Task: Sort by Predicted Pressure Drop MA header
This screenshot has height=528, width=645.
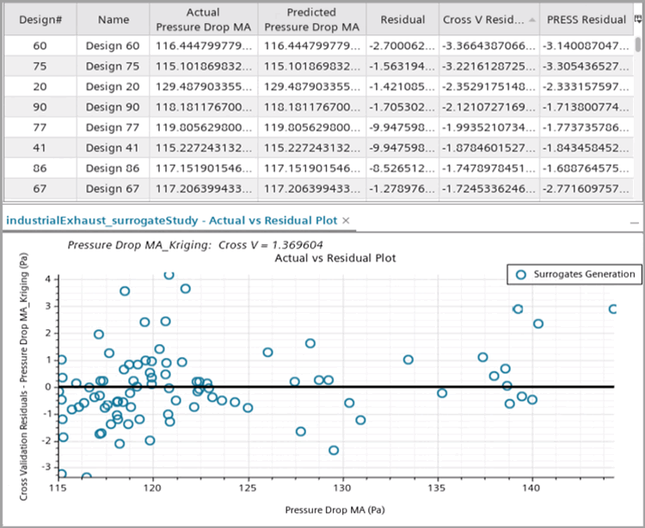Action: [x=312, y=19]
